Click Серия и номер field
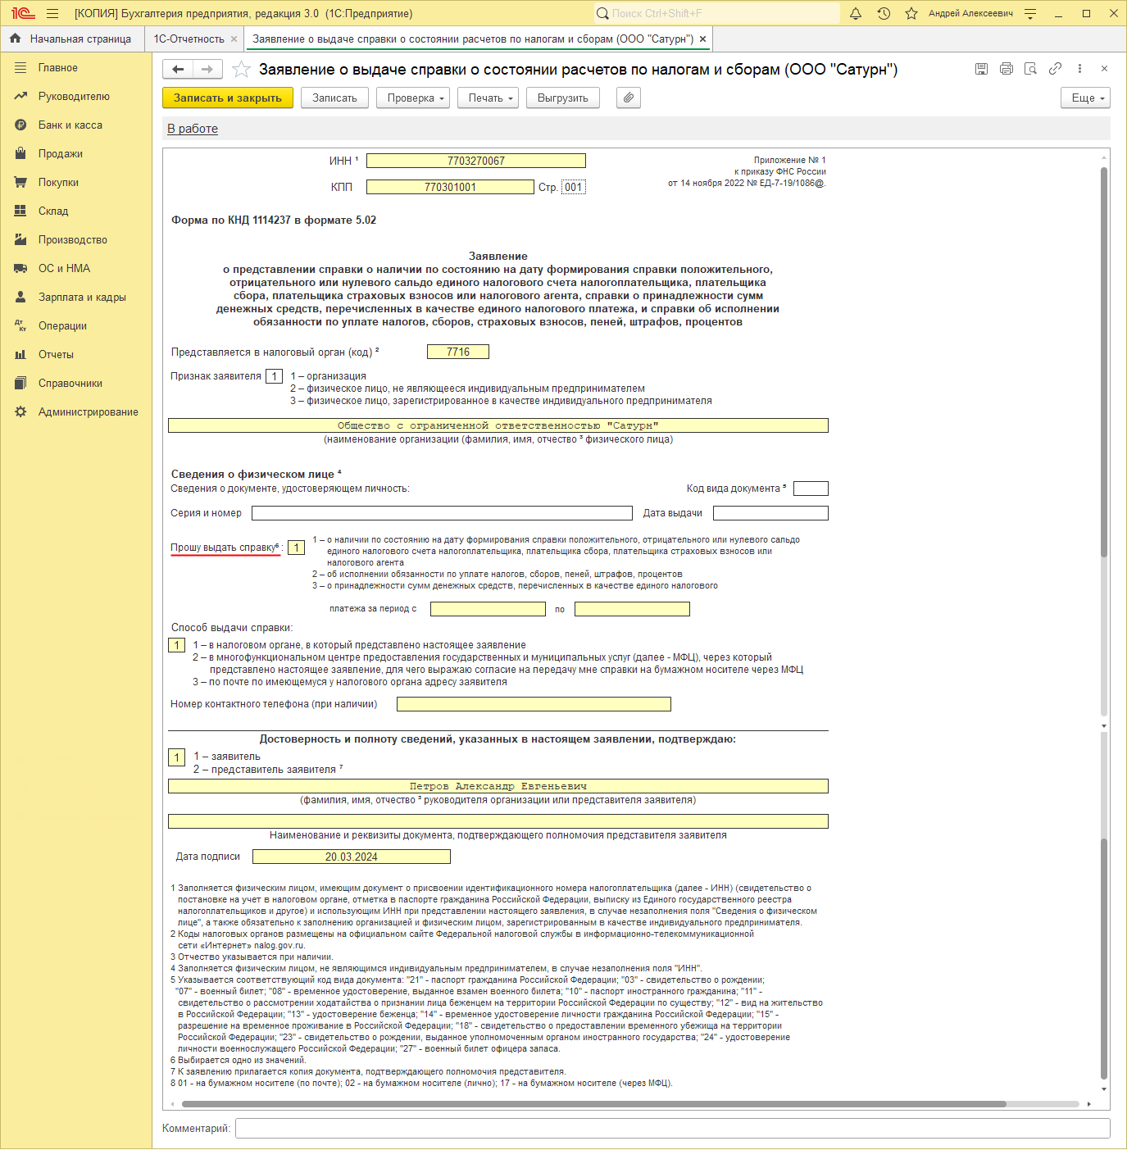 (442, 513)
